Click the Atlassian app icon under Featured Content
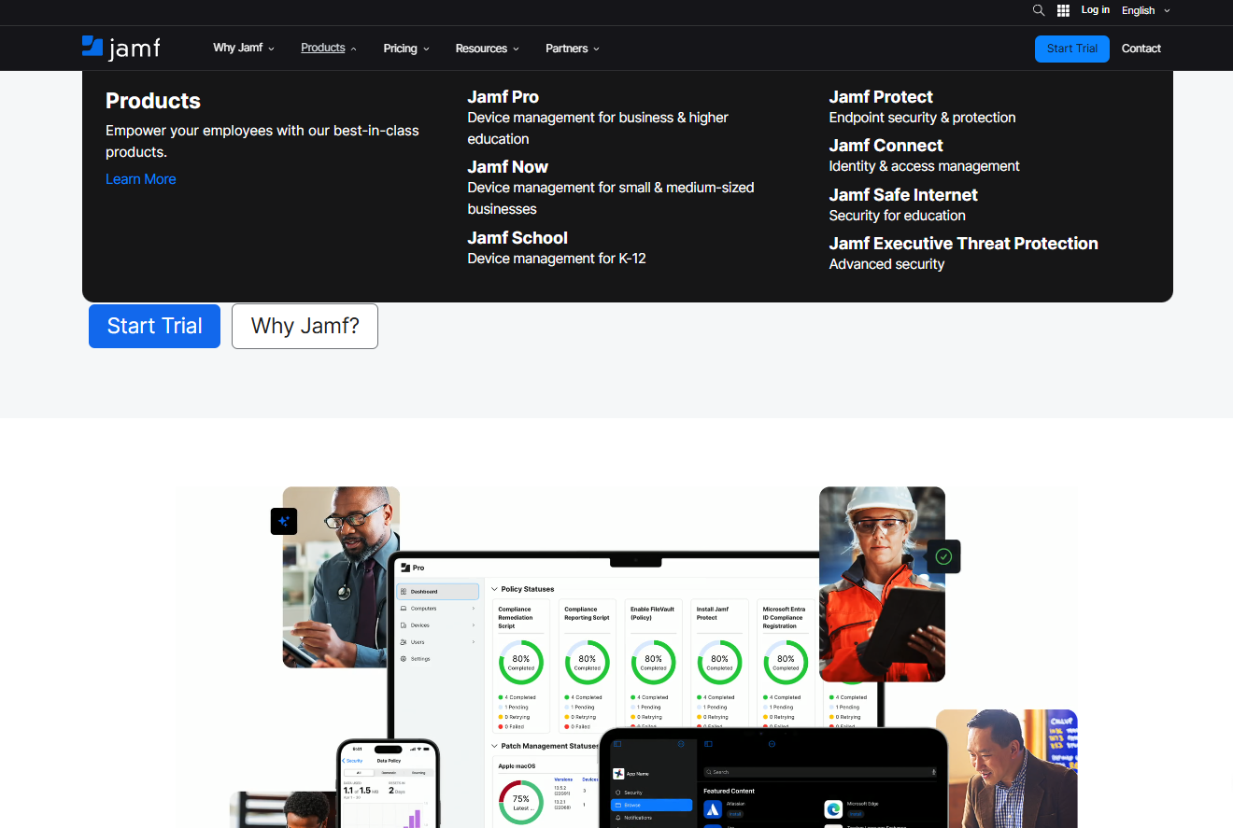This screenshot has width=1233, height=828. pyautogui.click(x=713, y=808)
